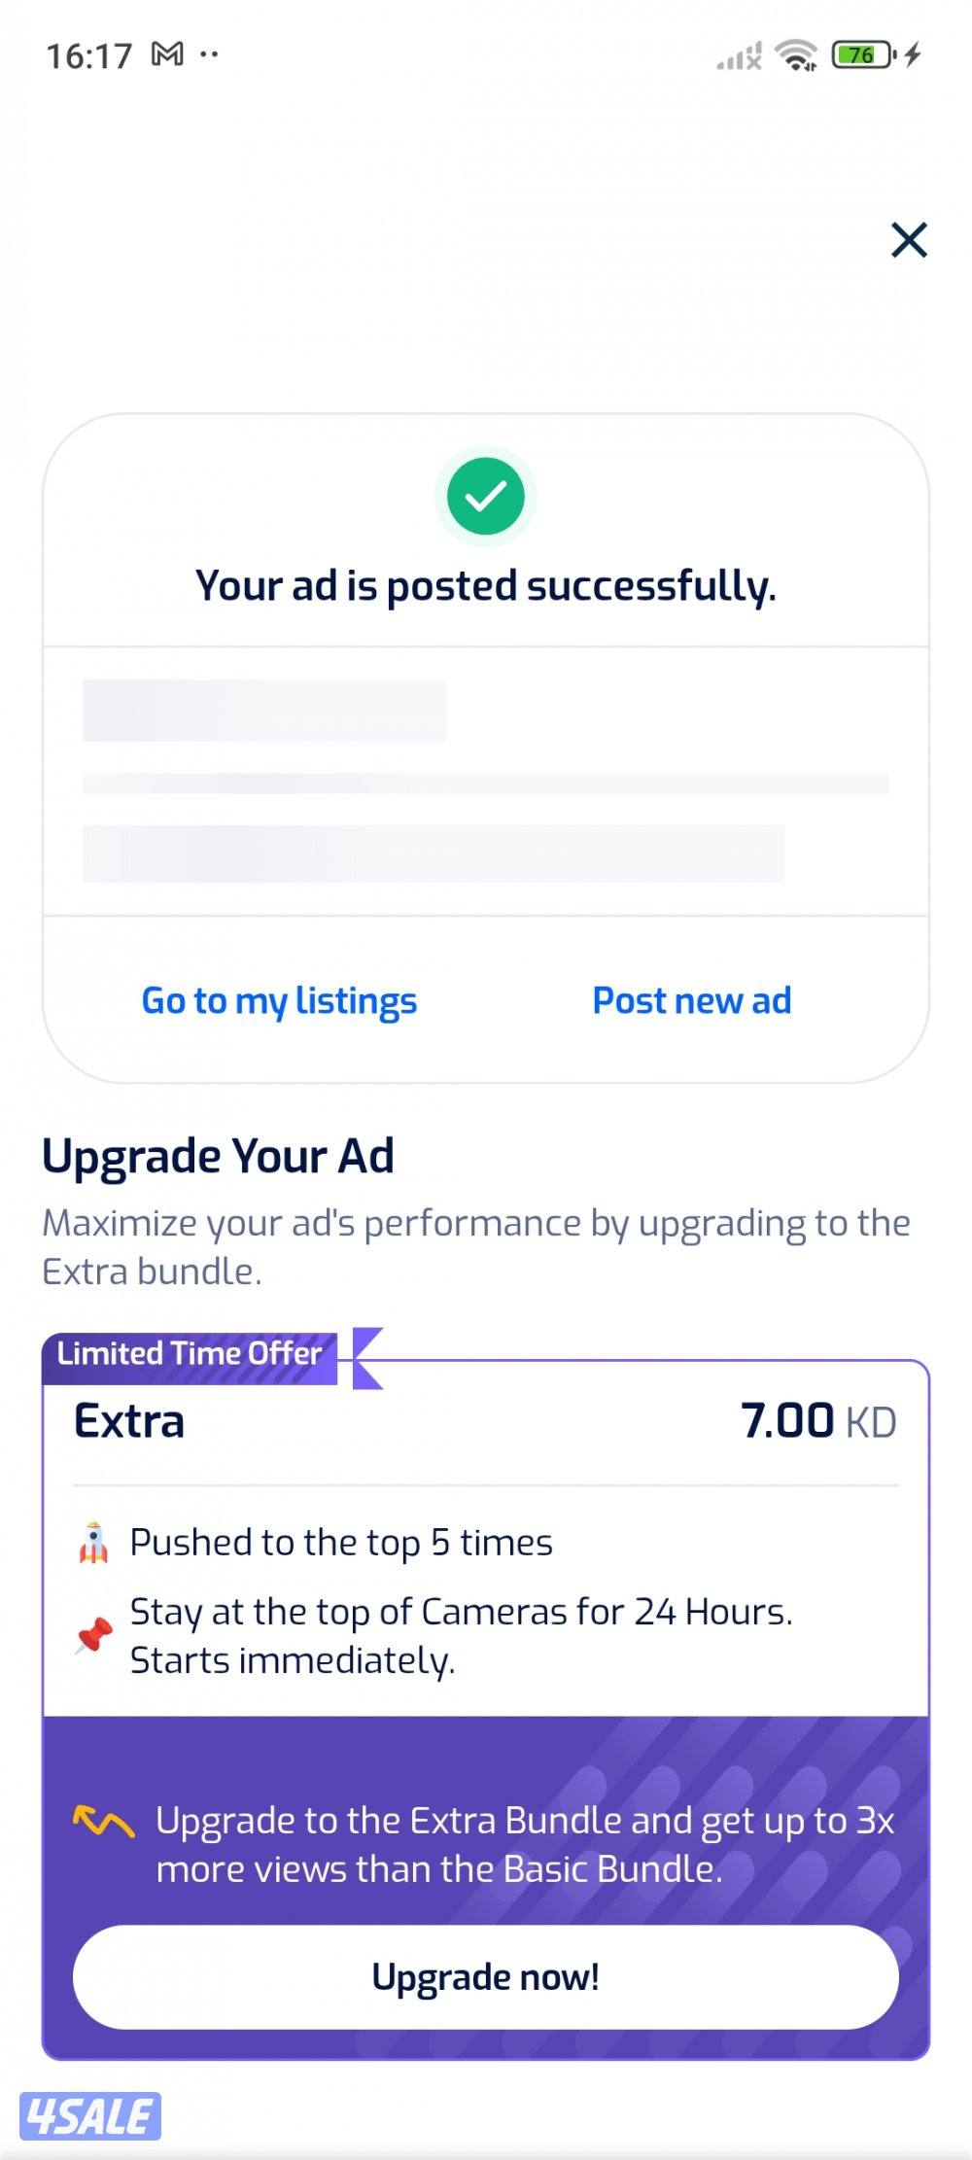
Task: Open Go to my listings
Action: coord(279,1001)
